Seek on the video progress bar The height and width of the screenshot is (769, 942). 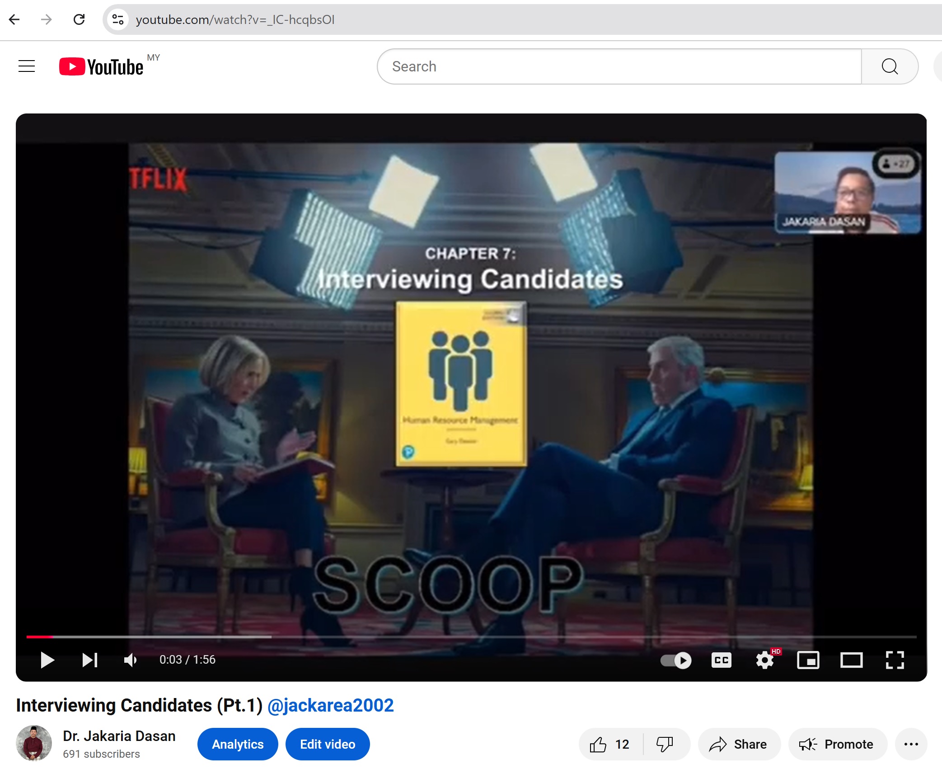tap(471, 637)
